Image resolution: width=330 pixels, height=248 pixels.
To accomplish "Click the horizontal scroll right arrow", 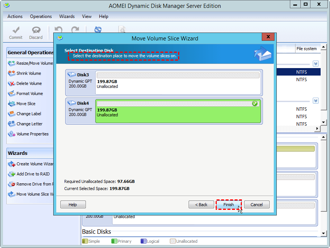I will [x=317, y=128].
